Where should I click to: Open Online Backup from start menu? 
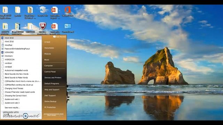click(50, 101)
